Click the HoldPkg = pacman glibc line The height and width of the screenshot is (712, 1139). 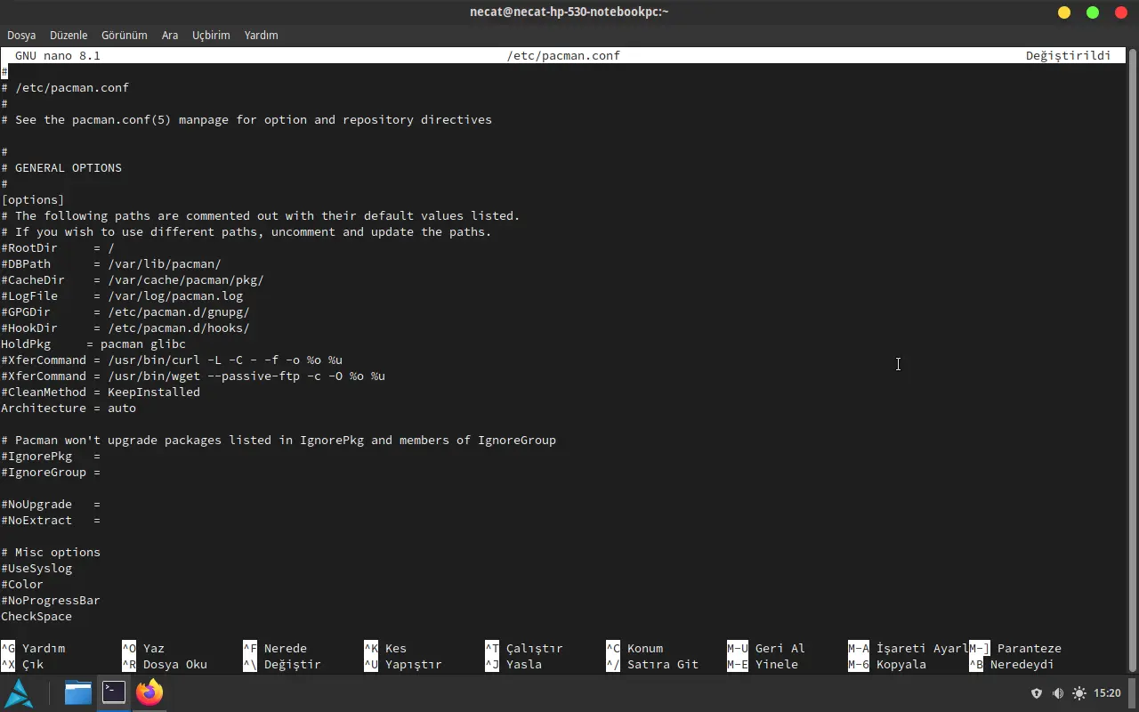(93, 344)
